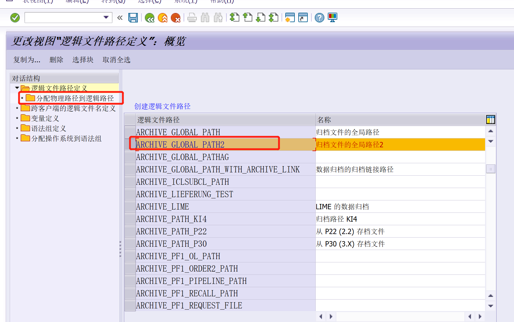
Task: Click the green Enter checkmark icon
Action: pos(15,18)
